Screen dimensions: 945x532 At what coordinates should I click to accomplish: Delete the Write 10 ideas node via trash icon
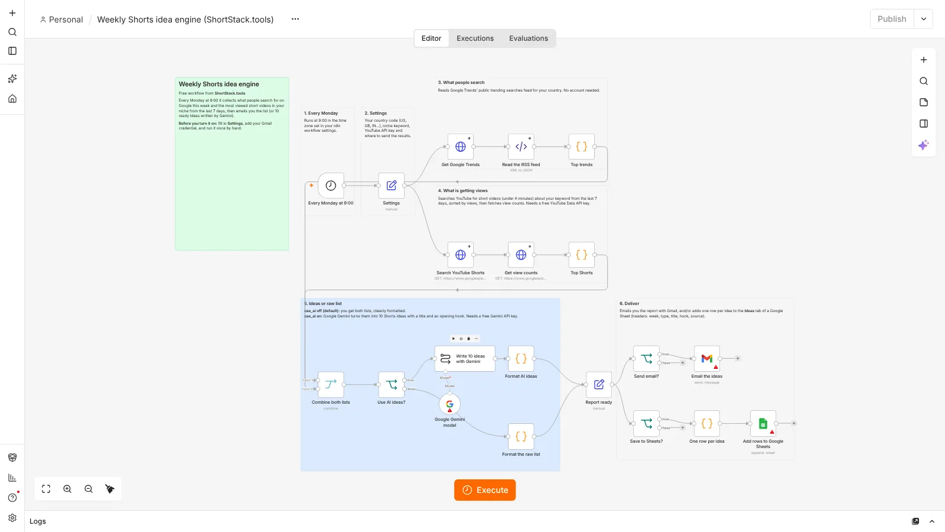(469, 339)
